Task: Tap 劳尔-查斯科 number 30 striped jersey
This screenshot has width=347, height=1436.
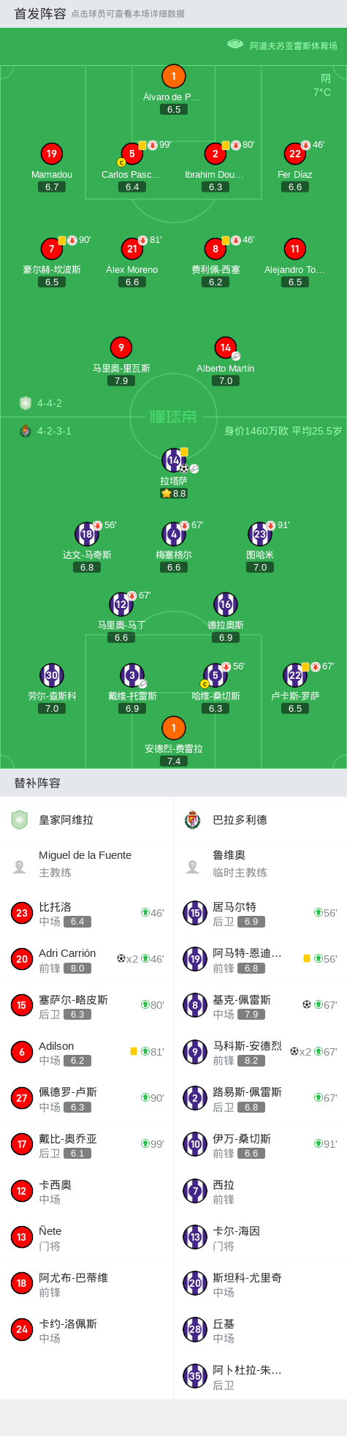Action: [51, 675]
